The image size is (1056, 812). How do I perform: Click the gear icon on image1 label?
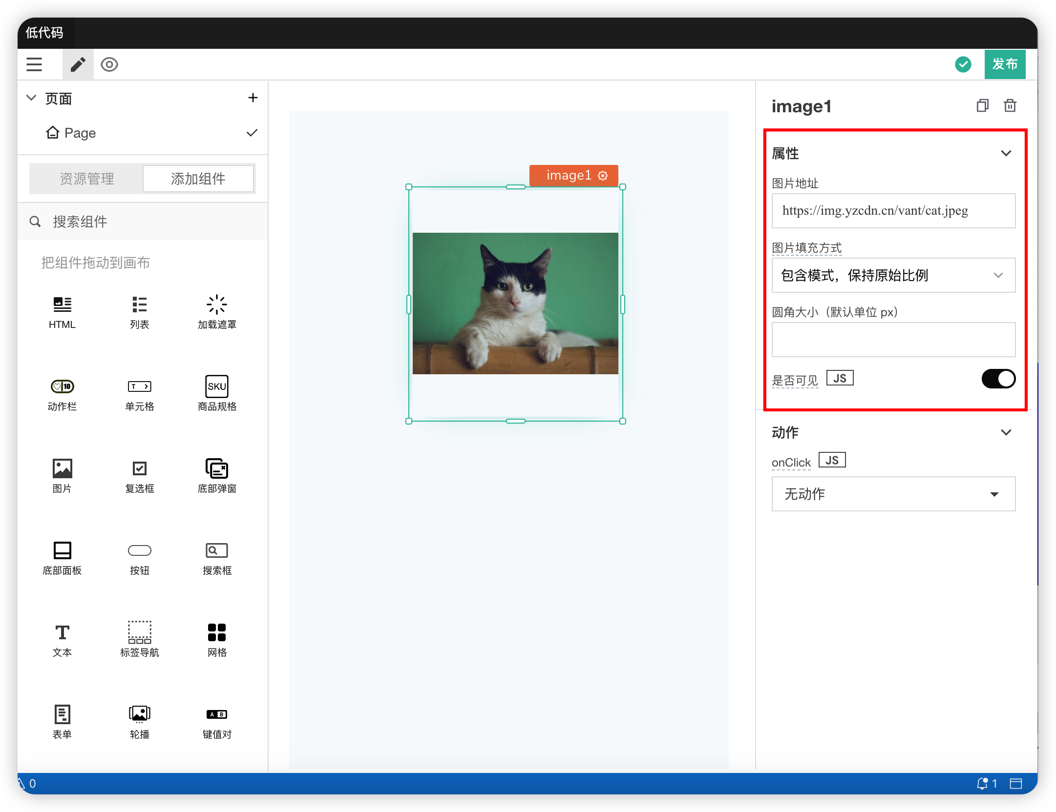(x=603, y=176)
